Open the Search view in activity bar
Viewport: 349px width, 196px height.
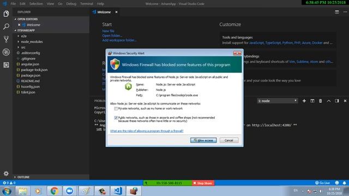[6, 27]
